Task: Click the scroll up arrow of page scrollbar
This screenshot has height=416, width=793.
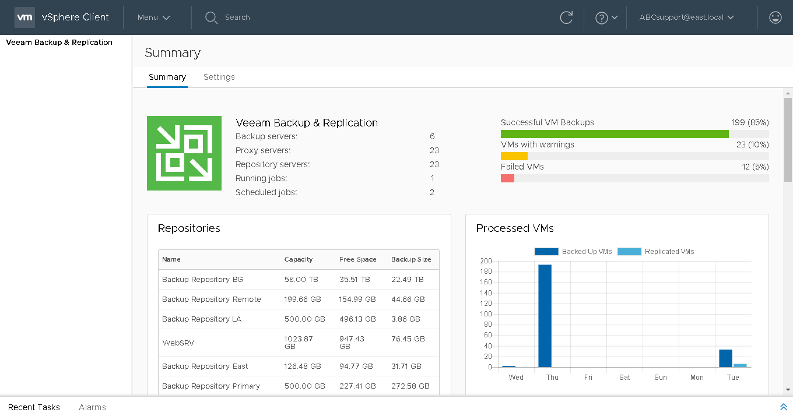Action: click(788, 93)
